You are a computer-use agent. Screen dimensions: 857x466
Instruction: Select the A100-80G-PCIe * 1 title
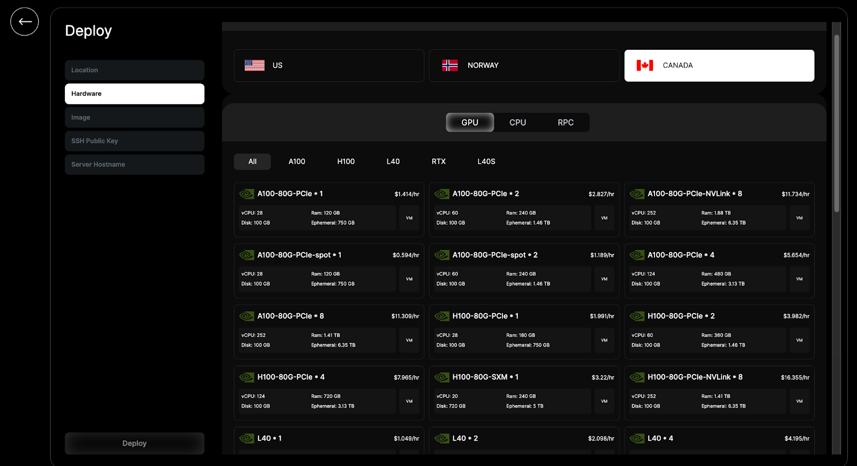click(290, 194)
